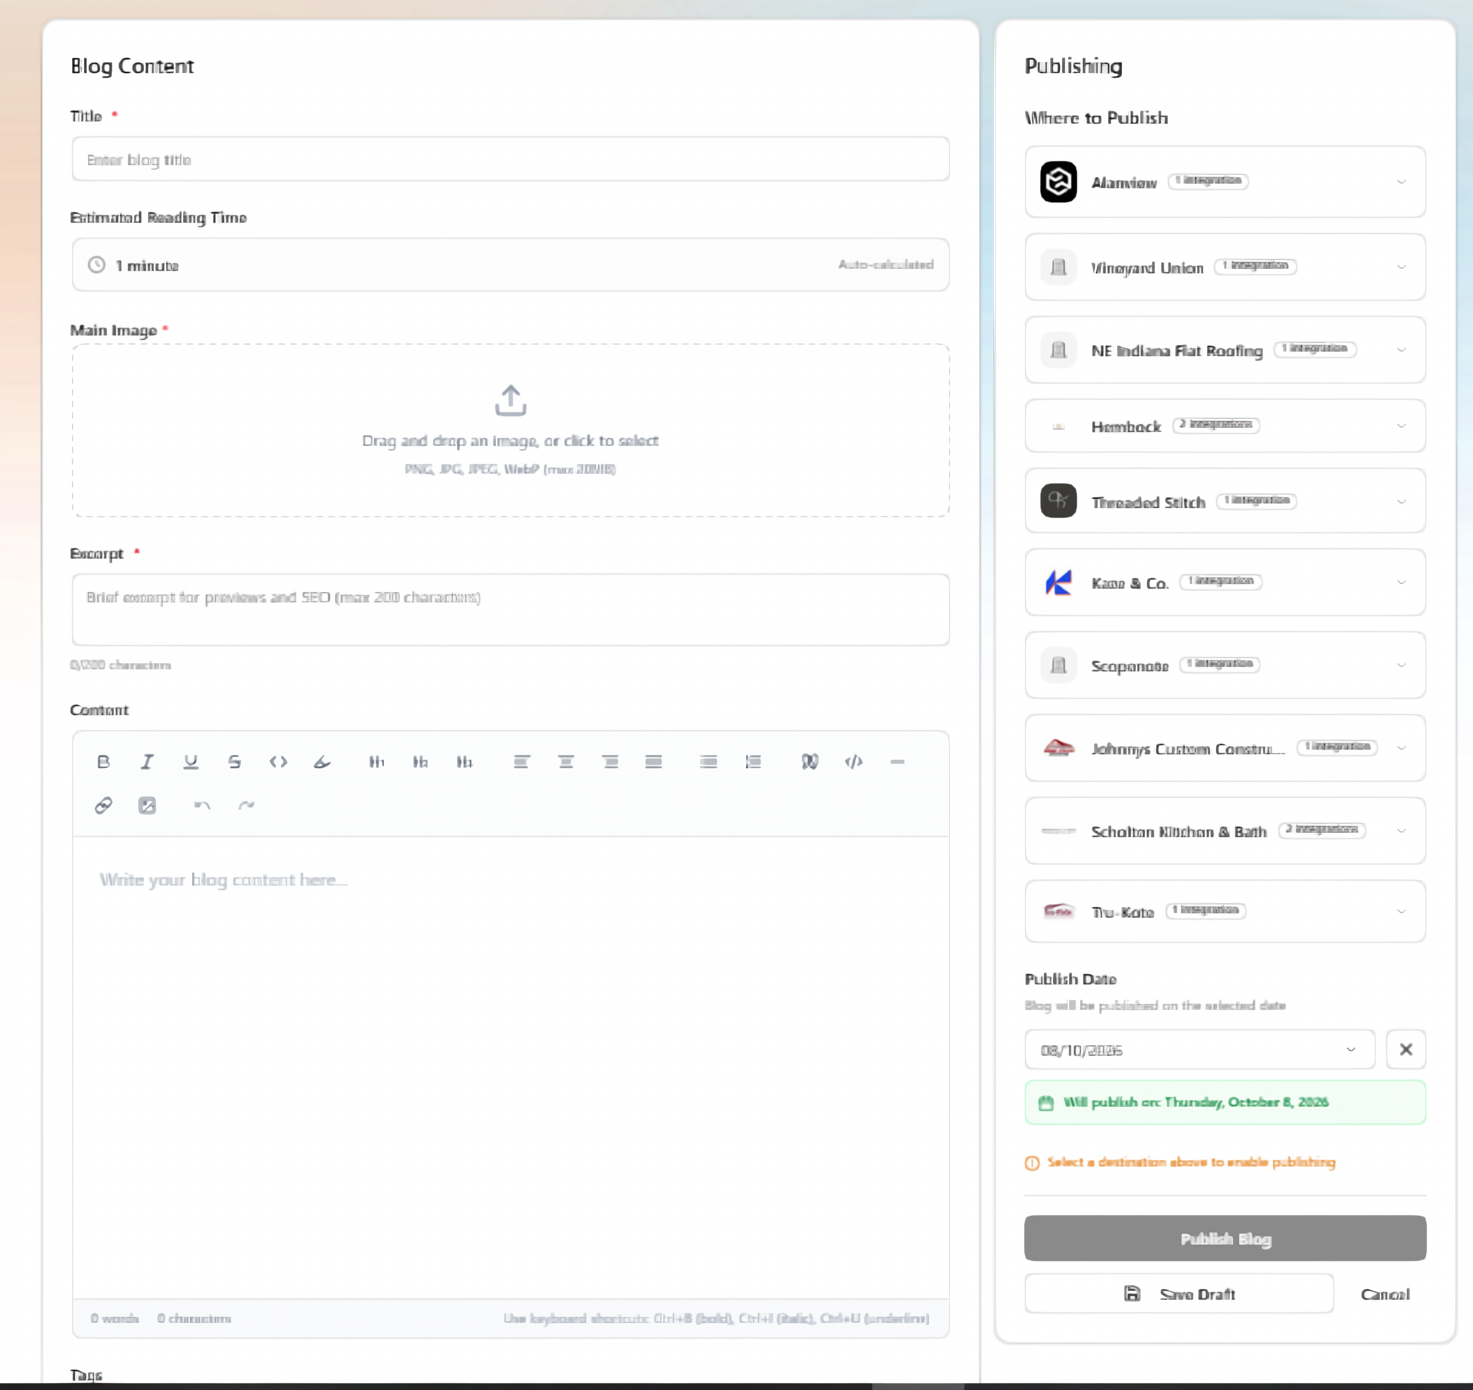Click the 'Auto-calculated' label
The width and height of the screenshot is (1473, 1390).
click(x=886, y=265)
